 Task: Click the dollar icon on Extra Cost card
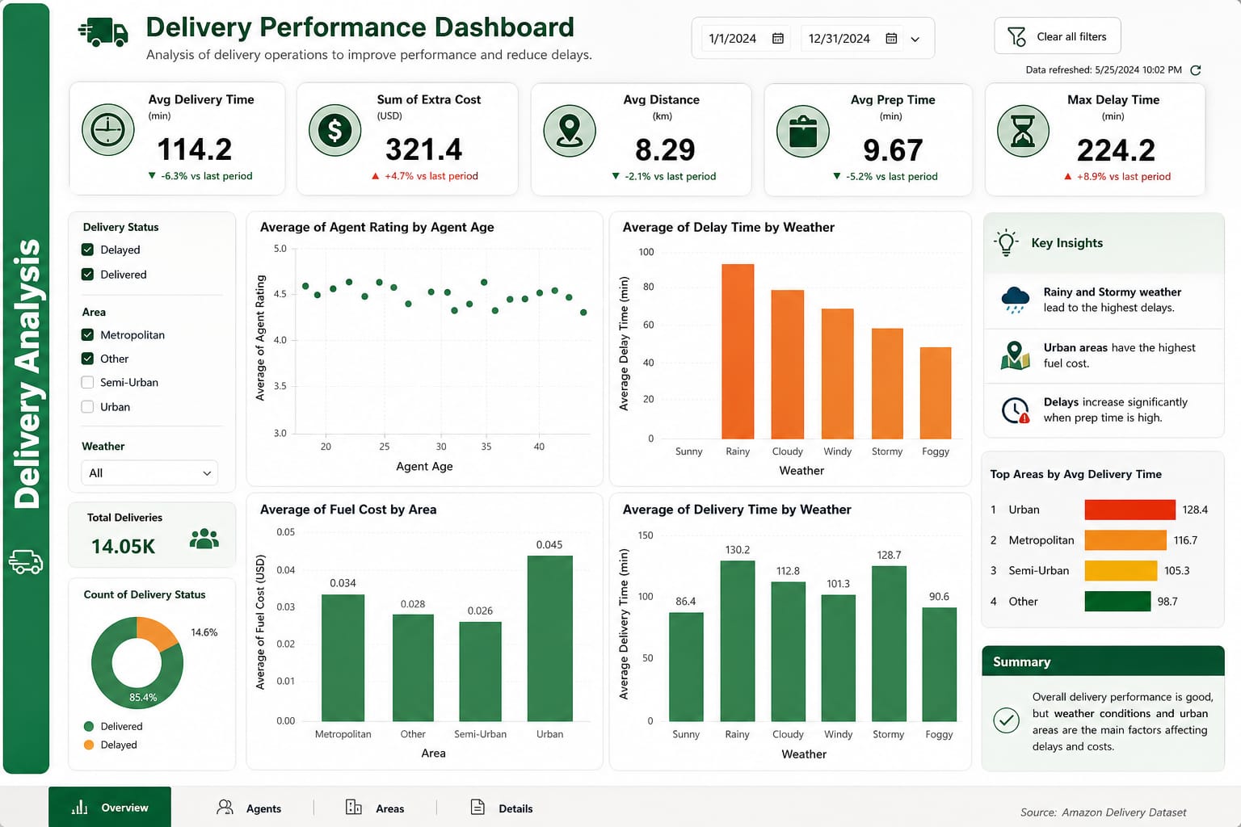pos(334,129)
